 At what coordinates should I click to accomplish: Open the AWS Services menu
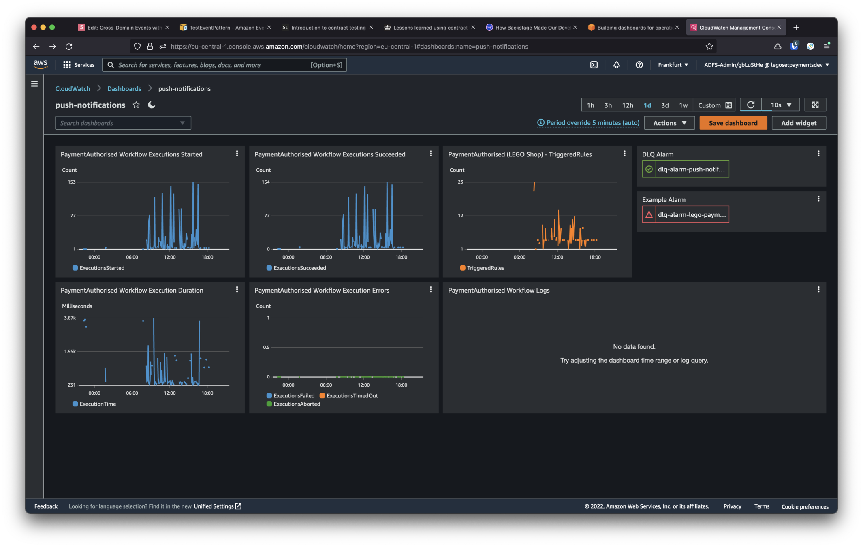pos(79,65)
